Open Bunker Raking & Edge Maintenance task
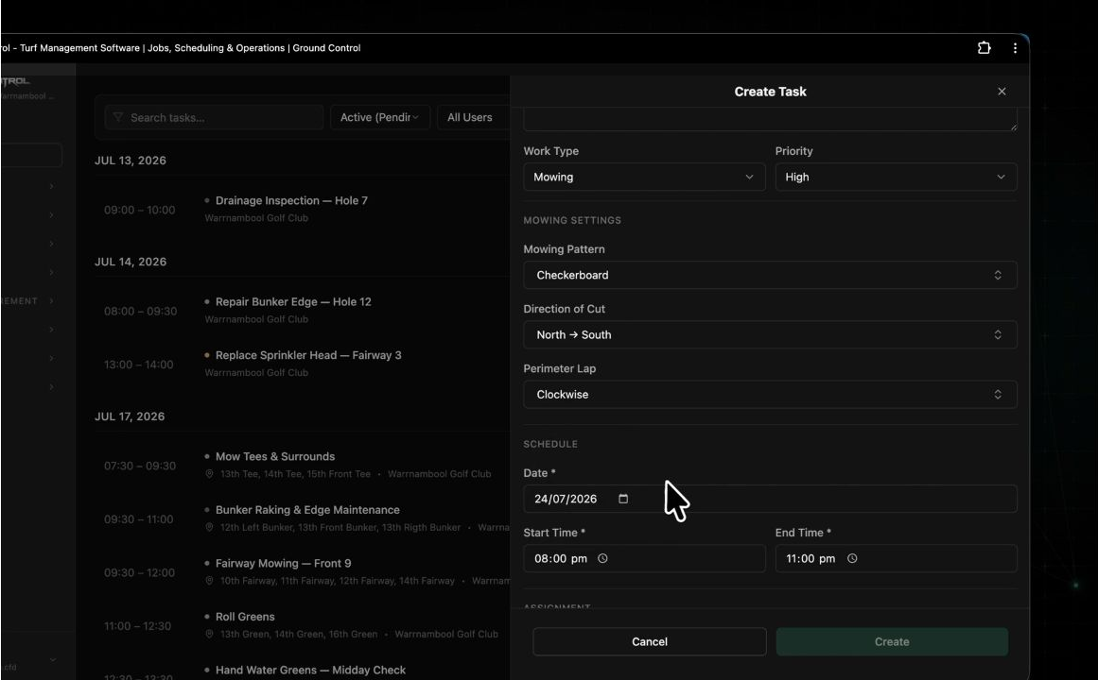 tap(307, 510)
